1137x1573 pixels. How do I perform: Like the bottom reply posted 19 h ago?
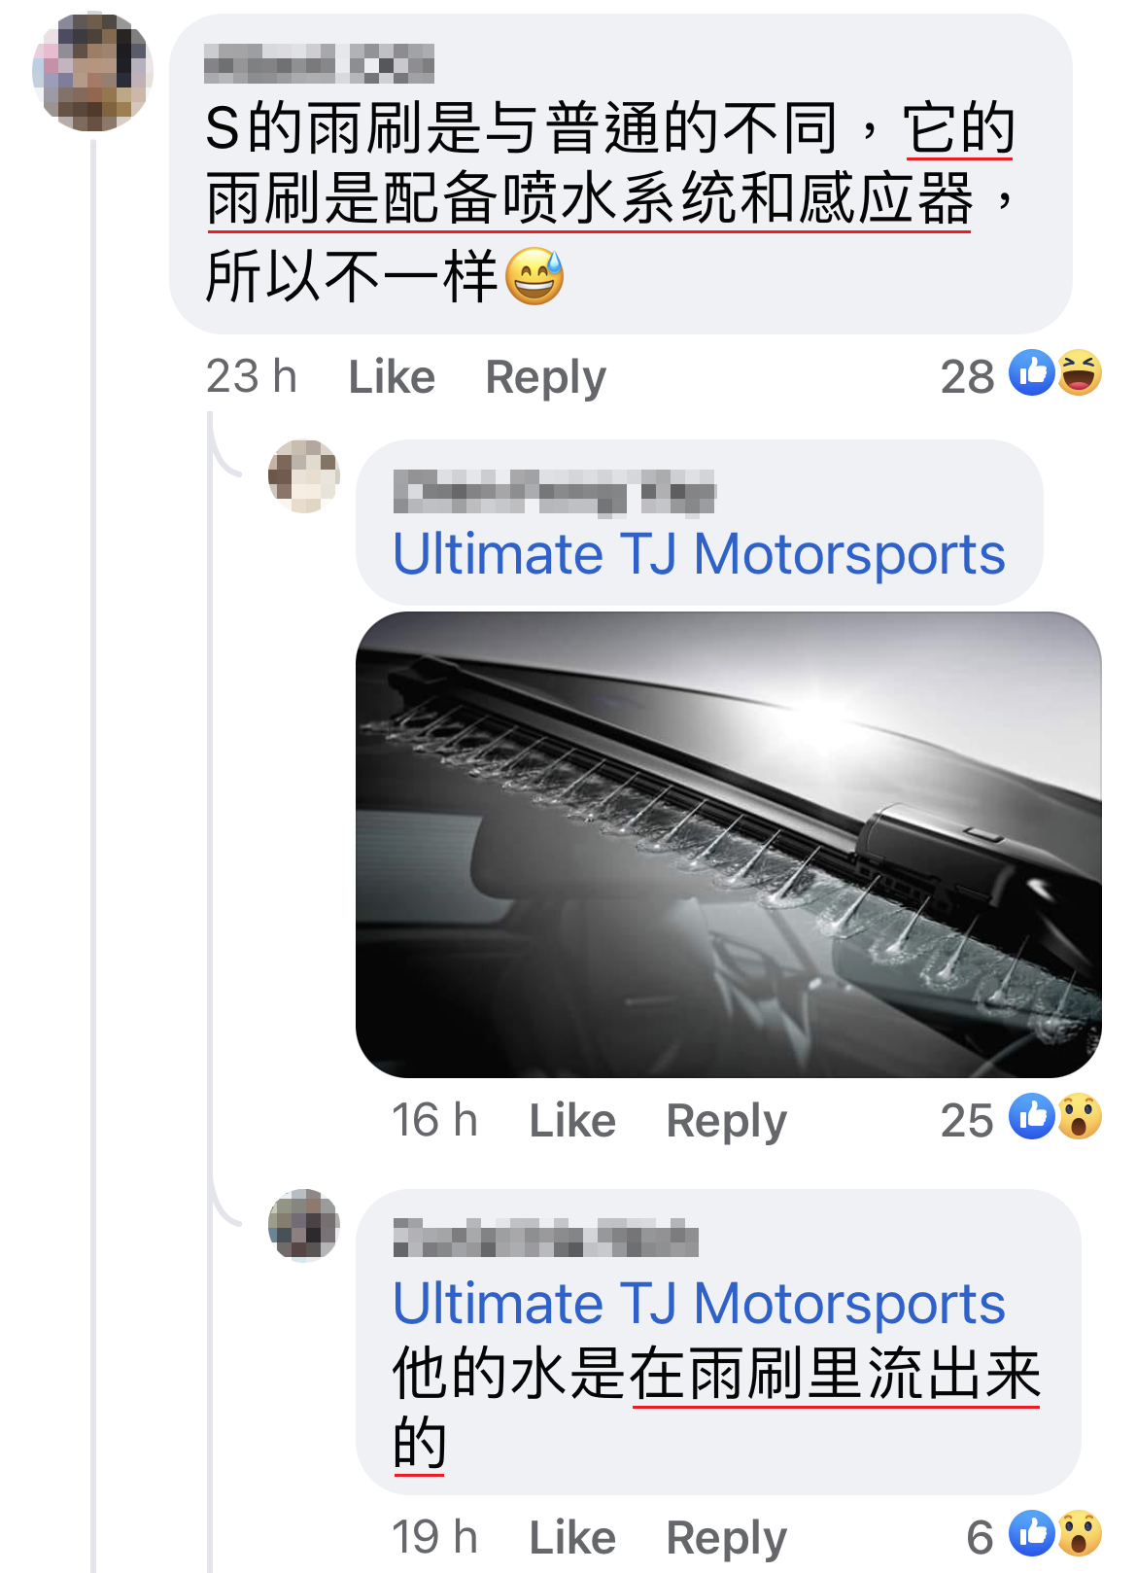pyautogui.click(x=572, y=1537)
